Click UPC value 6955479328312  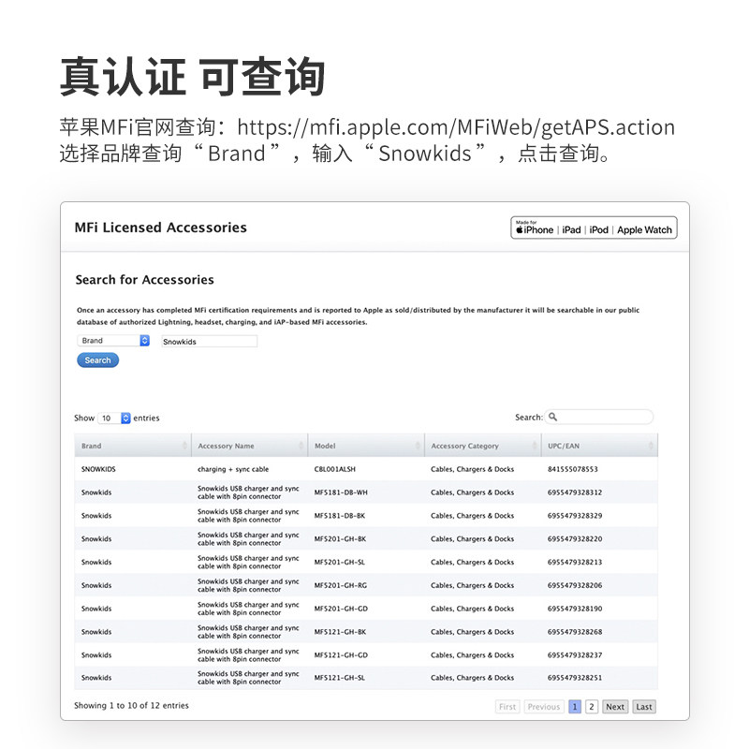[575, 492]
